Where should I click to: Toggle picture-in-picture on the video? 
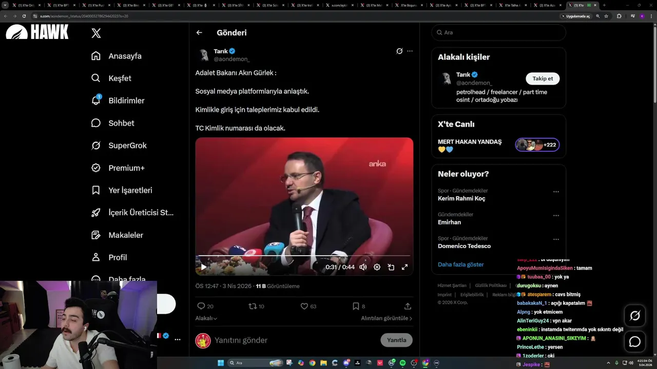pos(391,267)
